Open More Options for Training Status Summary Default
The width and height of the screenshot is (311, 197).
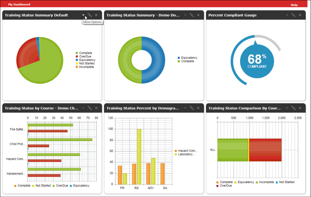pyautogui.click(x=83, y=15)
